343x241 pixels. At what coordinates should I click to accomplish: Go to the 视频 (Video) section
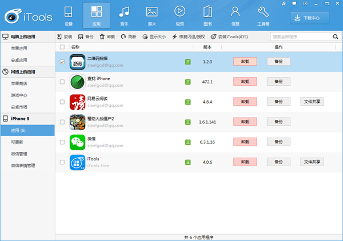[x=180, y=16]
